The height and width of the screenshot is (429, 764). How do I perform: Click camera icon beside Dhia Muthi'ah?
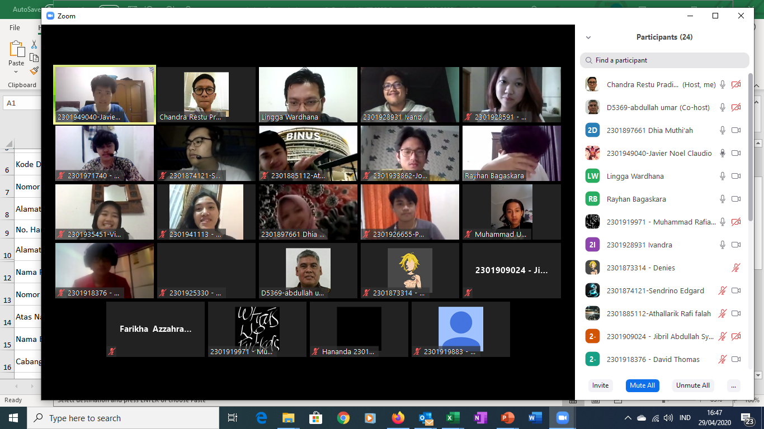pos(736,130)
